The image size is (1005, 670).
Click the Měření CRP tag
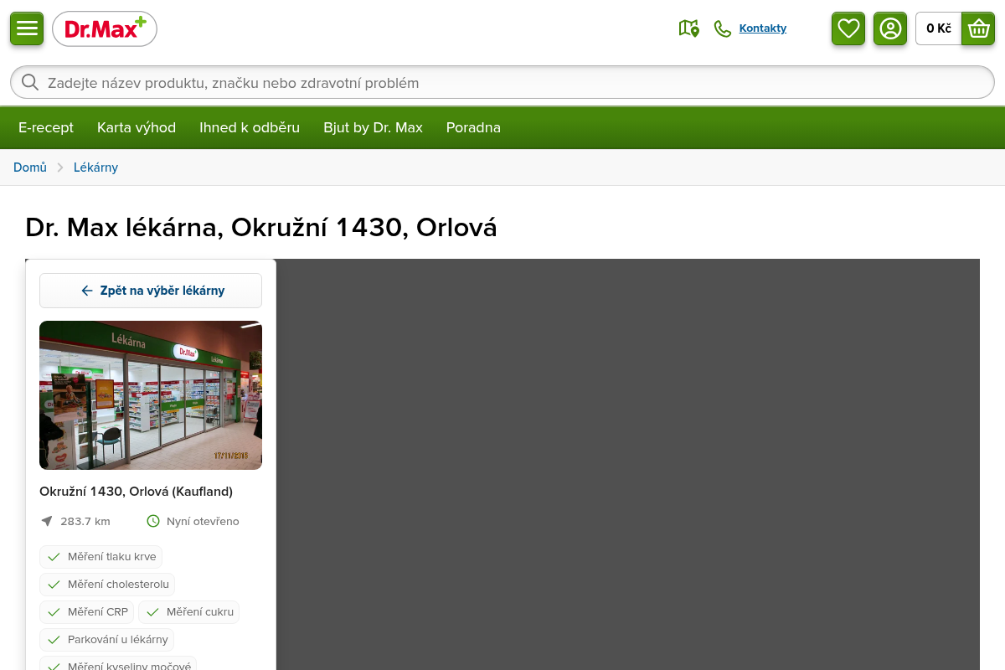click(x=87, y=612)
